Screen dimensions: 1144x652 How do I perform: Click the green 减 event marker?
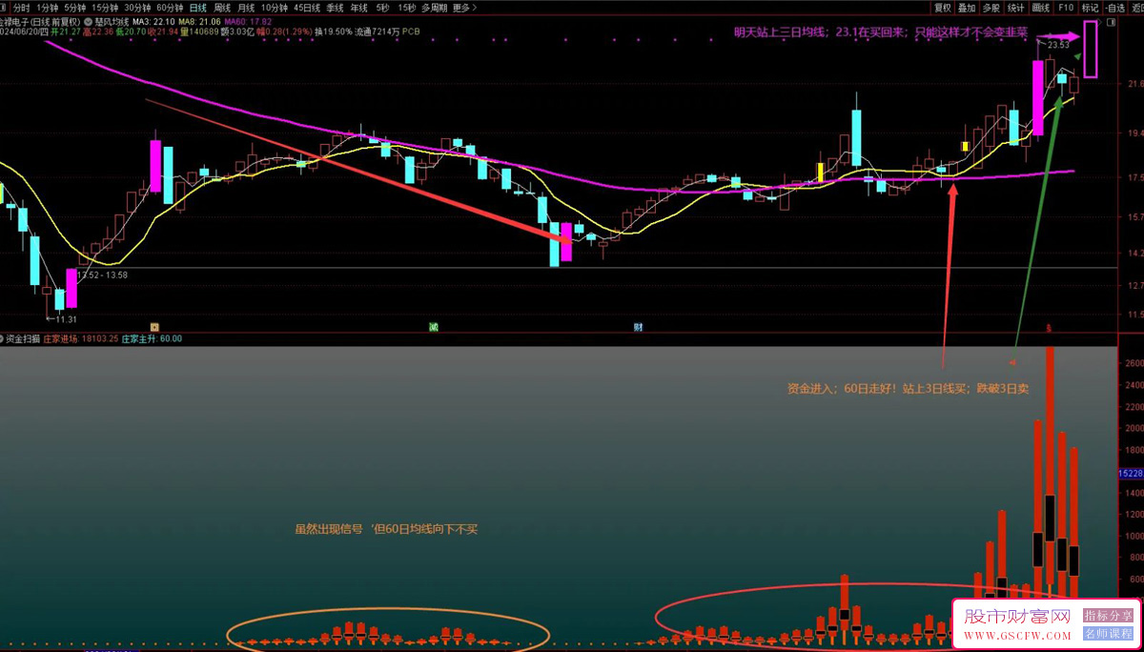(x=434, y=327)
